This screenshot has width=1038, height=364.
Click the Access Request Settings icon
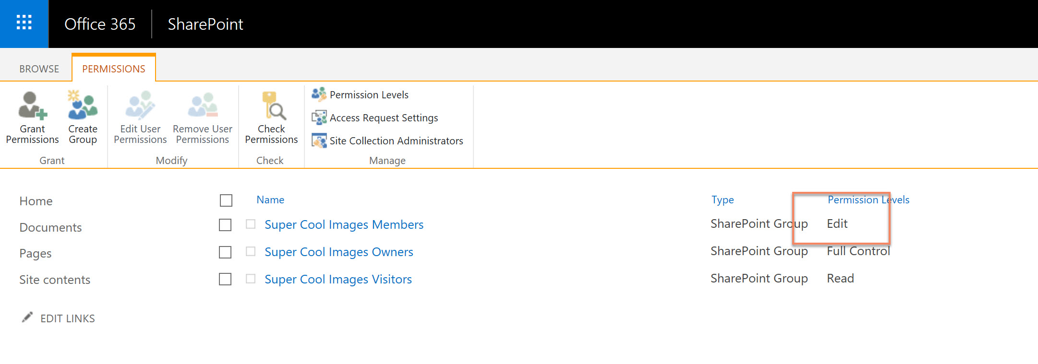click(319, 117)
